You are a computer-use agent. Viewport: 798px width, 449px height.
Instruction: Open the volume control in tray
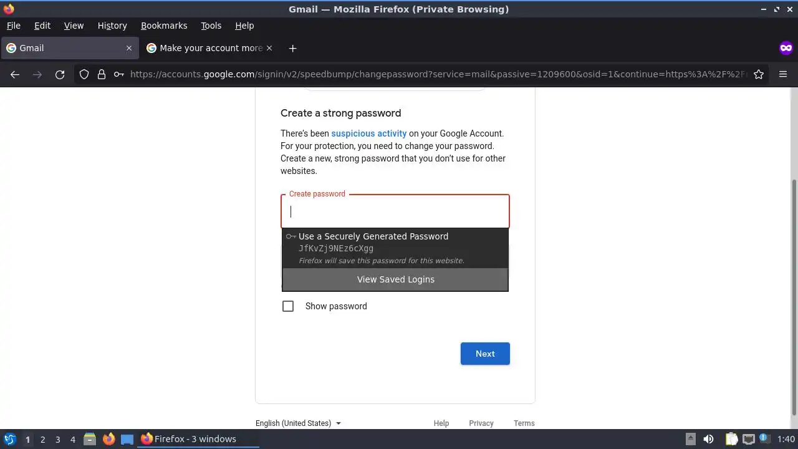point(708,439)
